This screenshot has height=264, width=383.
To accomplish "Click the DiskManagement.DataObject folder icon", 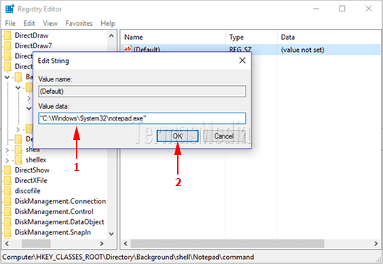I will tap(7, 222).
